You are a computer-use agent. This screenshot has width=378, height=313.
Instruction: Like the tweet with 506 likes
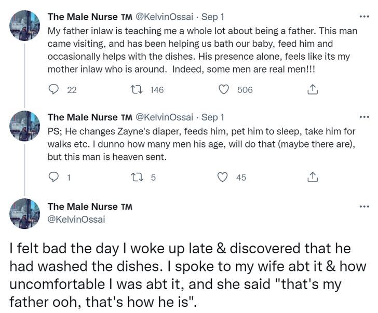[223, 90]
